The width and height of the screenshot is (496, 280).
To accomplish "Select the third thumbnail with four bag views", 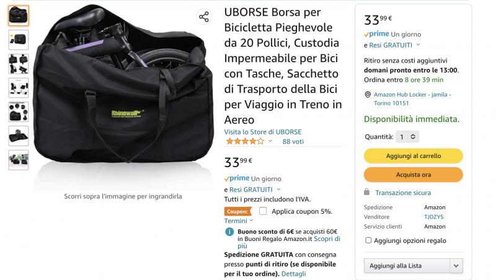I will pos(19,64).
